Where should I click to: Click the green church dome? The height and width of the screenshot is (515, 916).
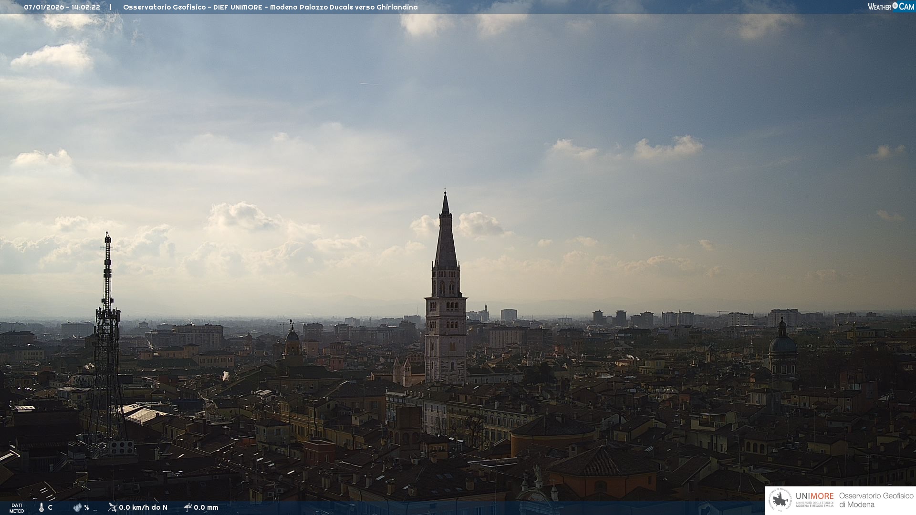(x=782, y=344)
